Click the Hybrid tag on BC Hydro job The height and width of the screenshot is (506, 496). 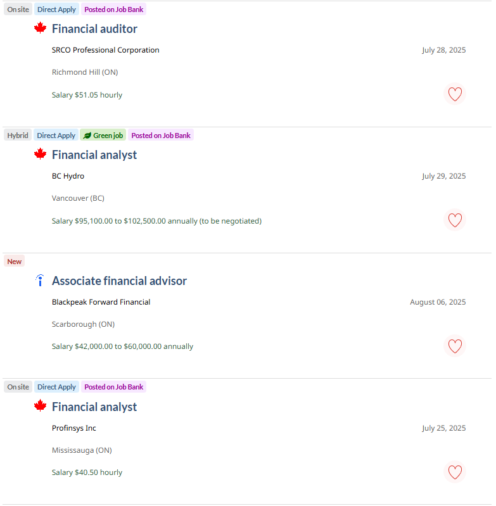point(18,136)
